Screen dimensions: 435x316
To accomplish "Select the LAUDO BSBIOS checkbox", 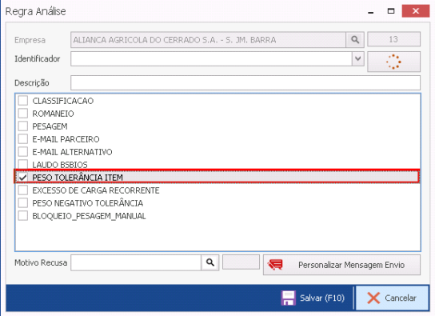I will pyautogui.click(x=23, y=164).
